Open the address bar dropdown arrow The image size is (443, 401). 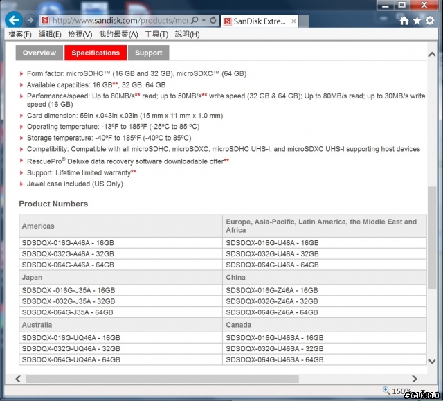[204, 20]
